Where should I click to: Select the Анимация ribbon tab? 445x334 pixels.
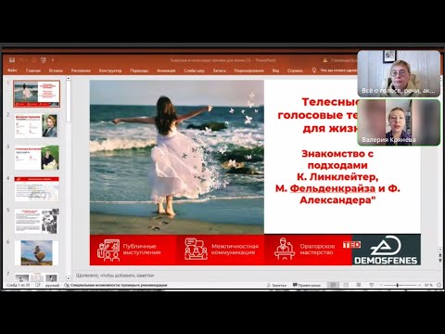coord(166,71)
